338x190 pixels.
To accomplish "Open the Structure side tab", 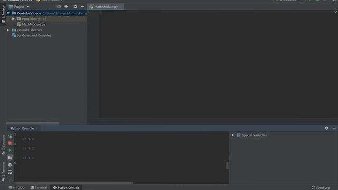I will [3, 145].
